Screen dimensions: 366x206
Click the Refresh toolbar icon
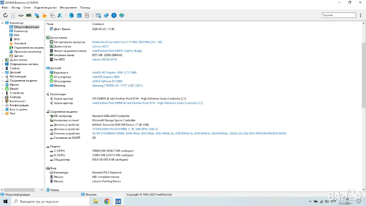[x=5, y=15]
